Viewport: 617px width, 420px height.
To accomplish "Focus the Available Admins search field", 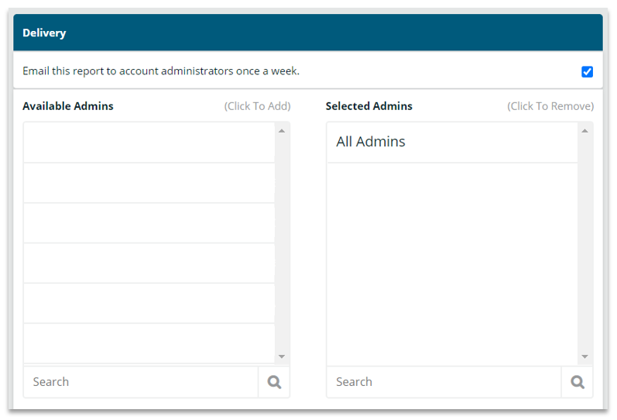I will click(141, 382).
